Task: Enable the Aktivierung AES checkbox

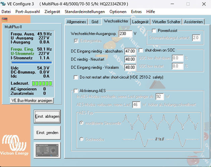Action: [76, 91]
